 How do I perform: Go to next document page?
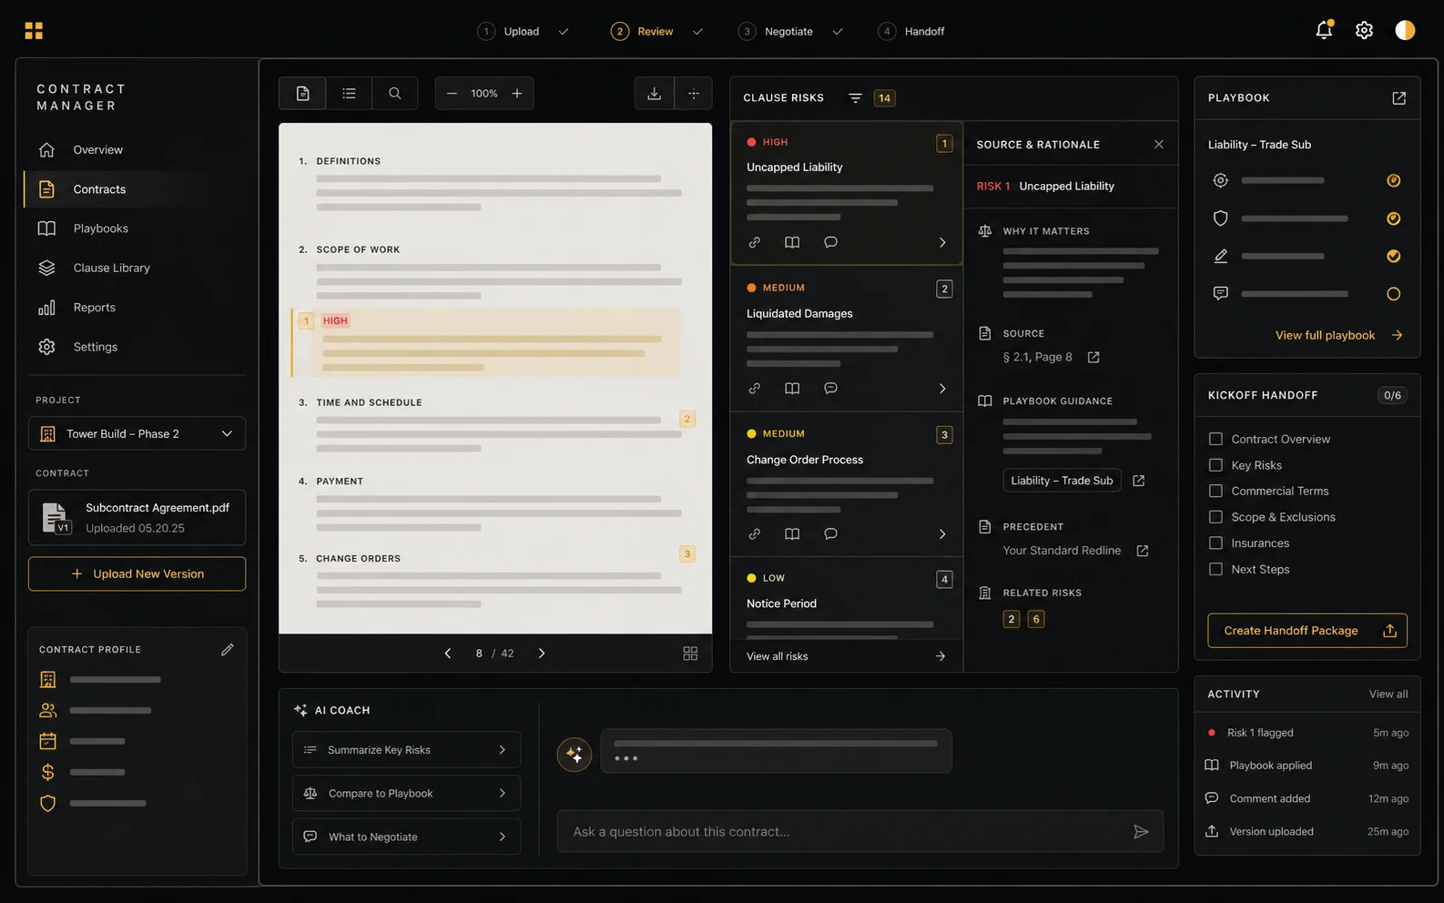coord(542,654)
